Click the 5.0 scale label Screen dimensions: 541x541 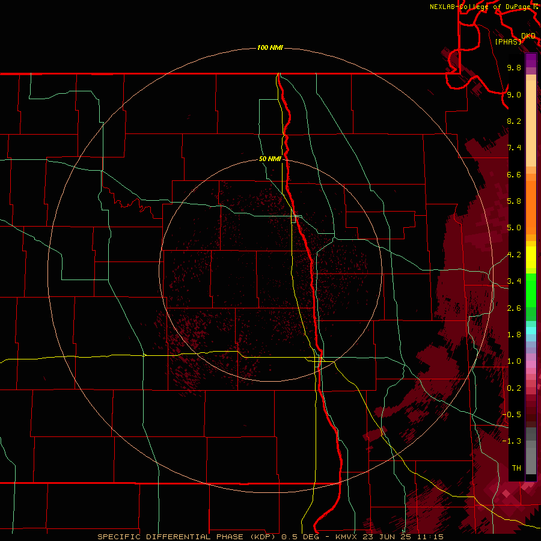(514, 228)
